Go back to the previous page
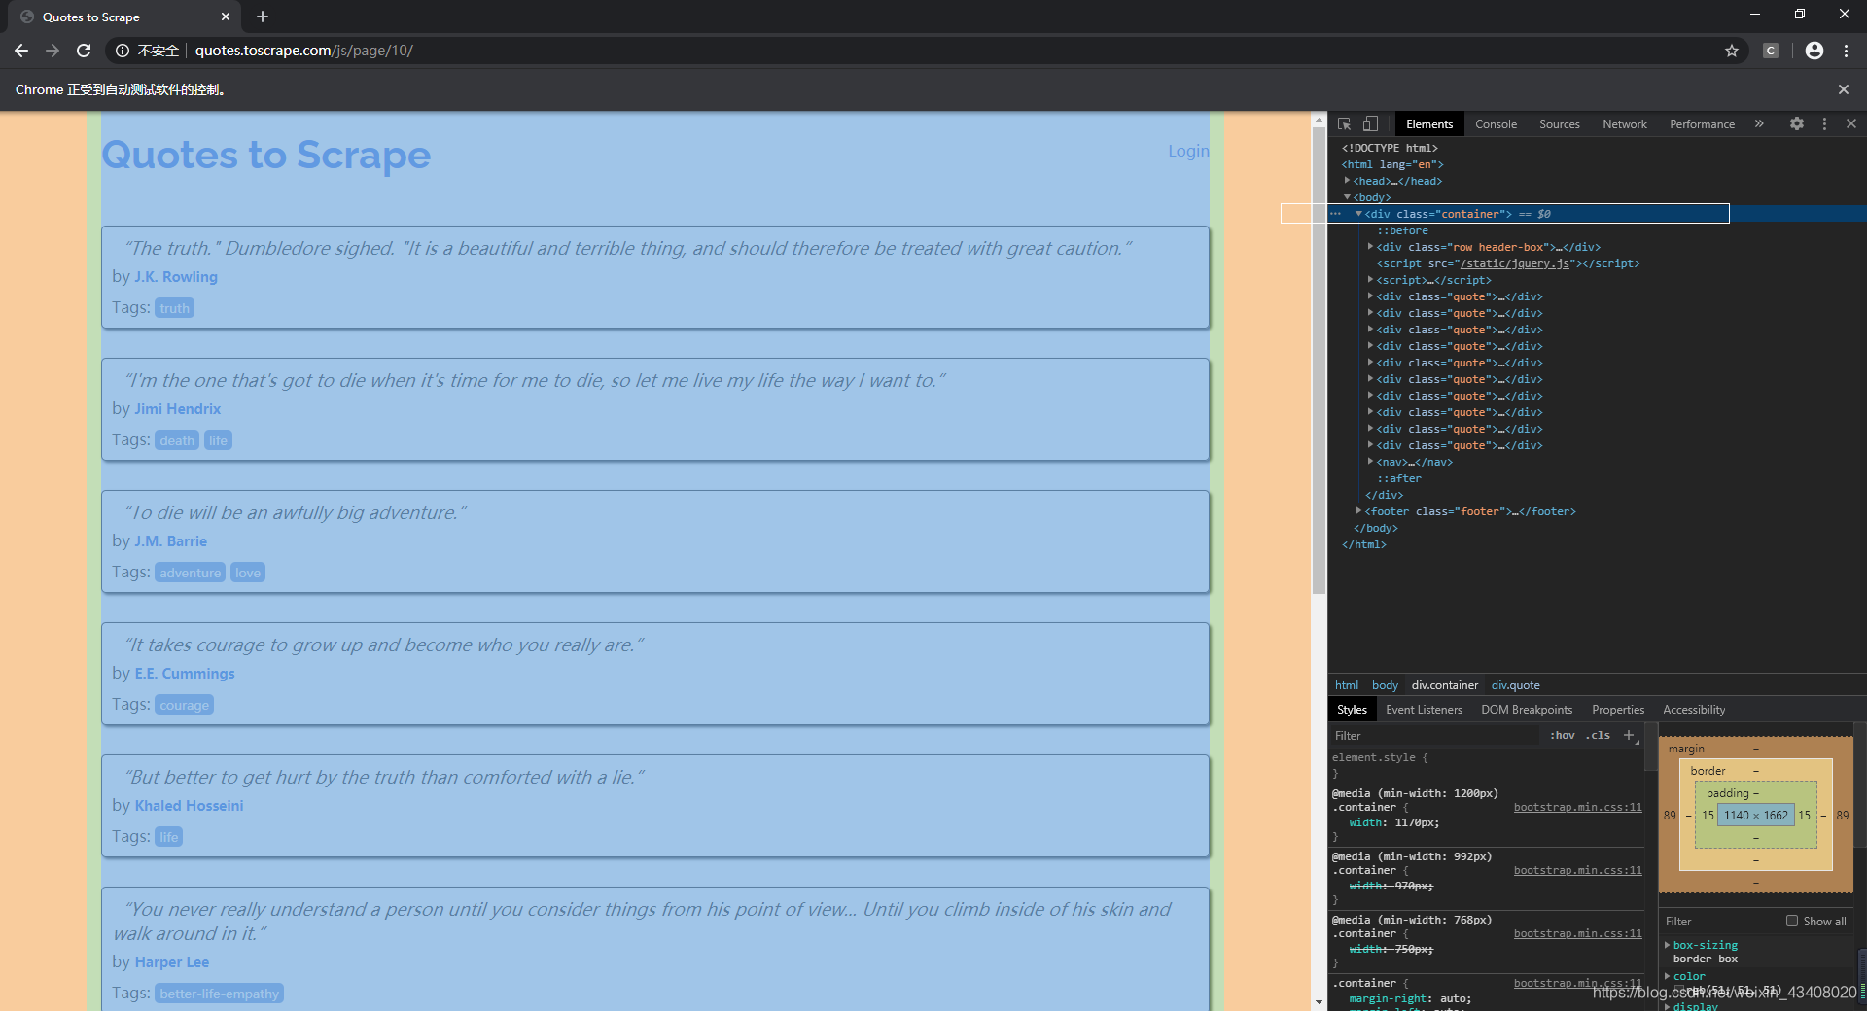Screen dimensions: 1867x1011 pos(21,51)
